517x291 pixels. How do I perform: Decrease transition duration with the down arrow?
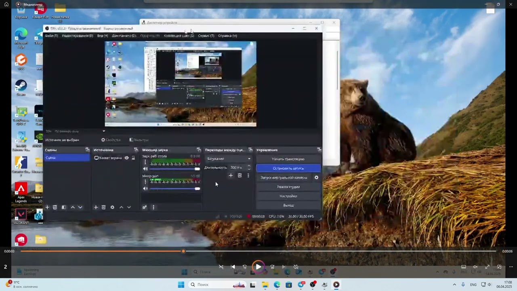(249, 169)
